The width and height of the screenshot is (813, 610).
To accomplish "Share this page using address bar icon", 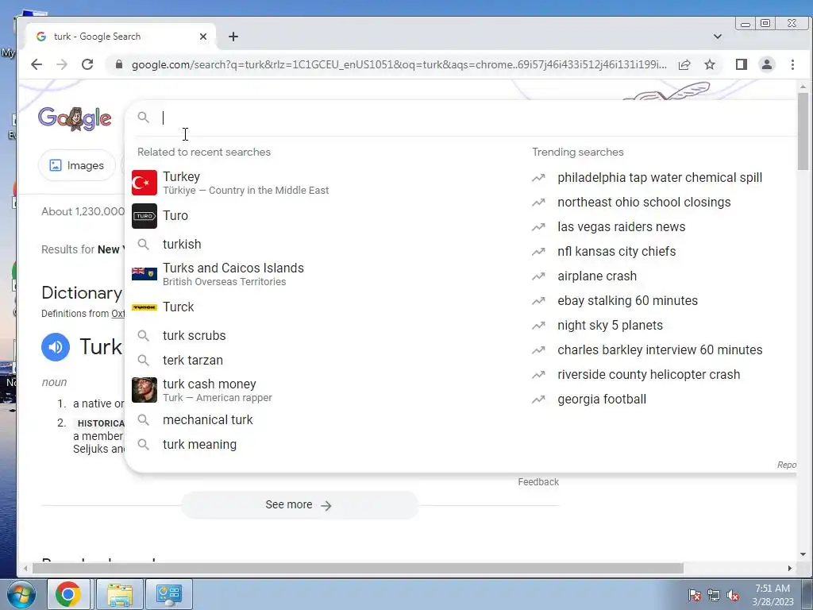I will [x=684, y=64].
